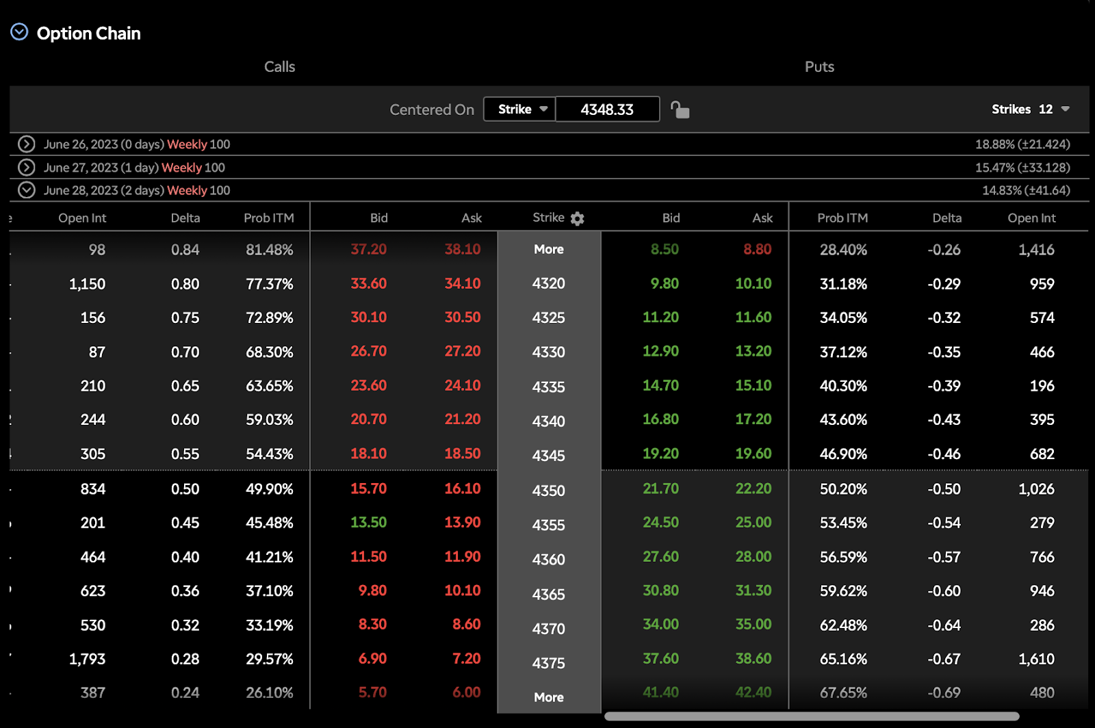This screenshot has height=728, width=1095.
Task: Click the calls Prob ITM column header
Action: click(x=269, y=218)
